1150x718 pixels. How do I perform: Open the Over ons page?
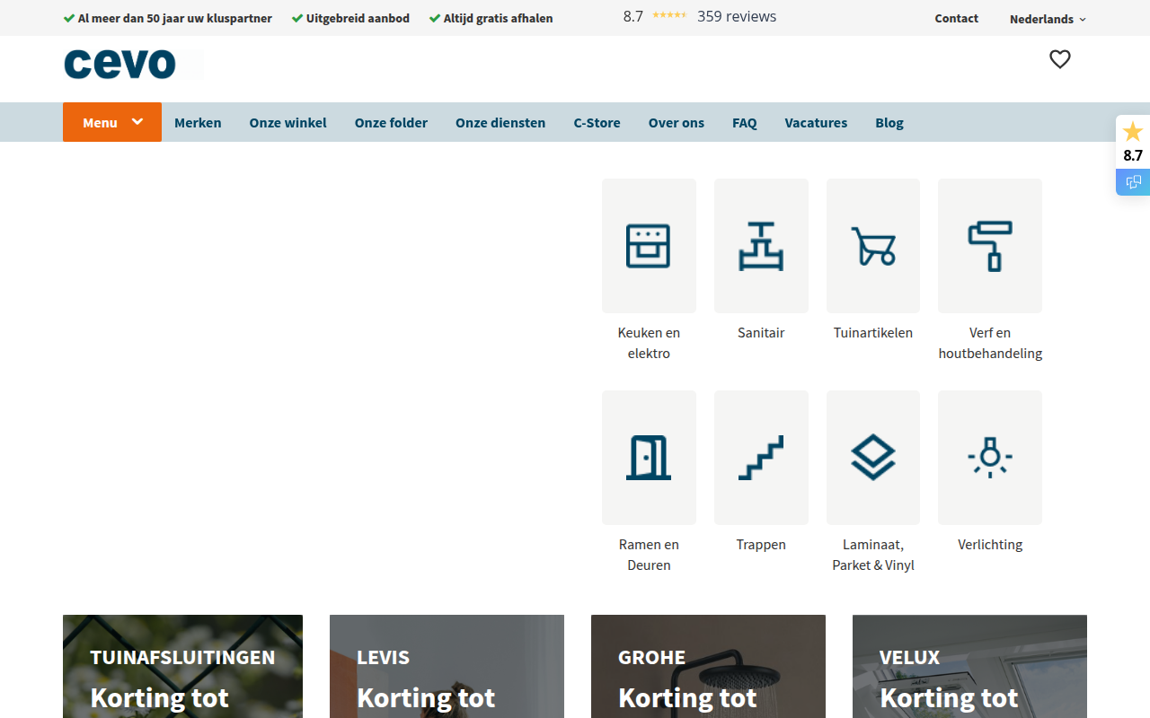click(x=677, y=123)
